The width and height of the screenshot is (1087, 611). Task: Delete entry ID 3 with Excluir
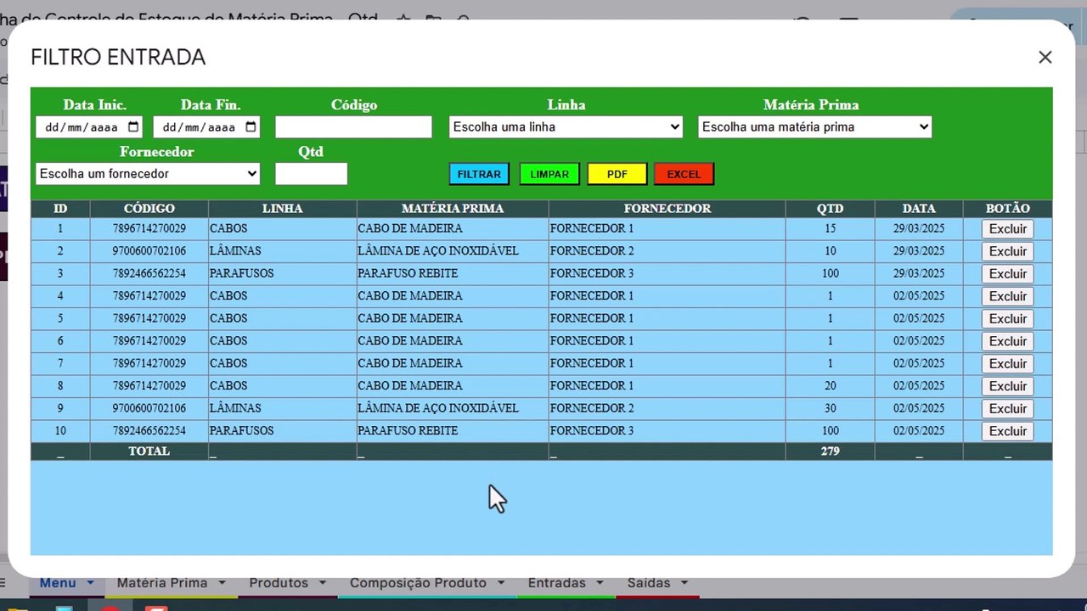click(1008, 274)
